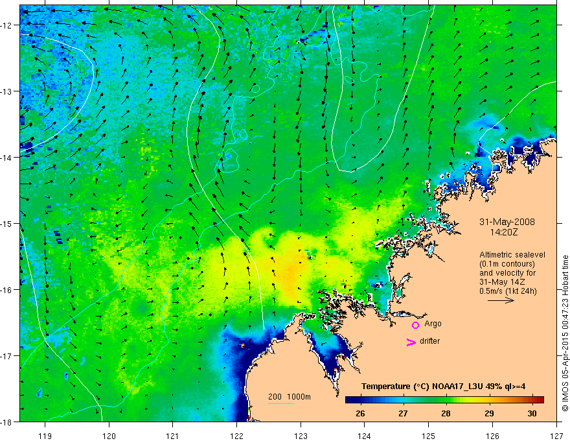
Task: Click the temperature color bar legend
Action: pos(444,400)
